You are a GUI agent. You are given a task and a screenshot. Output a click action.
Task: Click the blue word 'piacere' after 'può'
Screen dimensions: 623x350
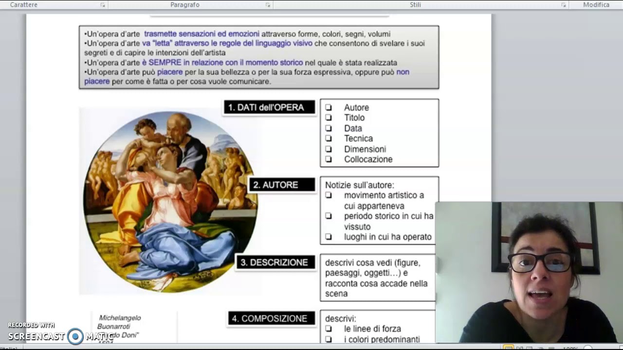(170, 72)
